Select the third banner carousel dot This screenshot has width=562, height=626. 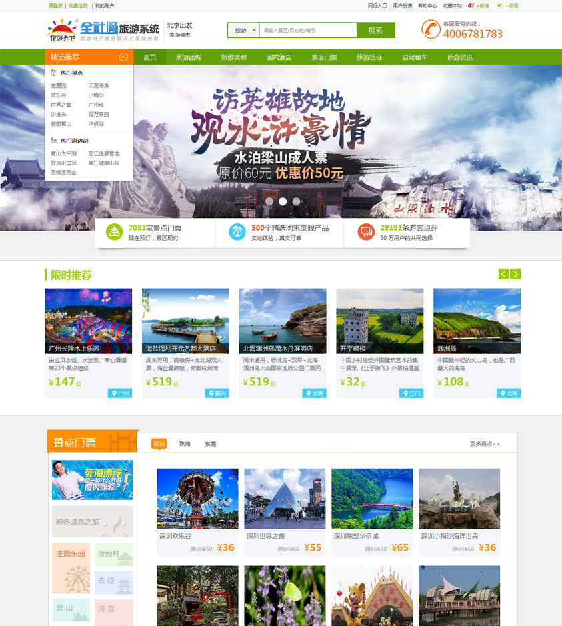[296, 201]
